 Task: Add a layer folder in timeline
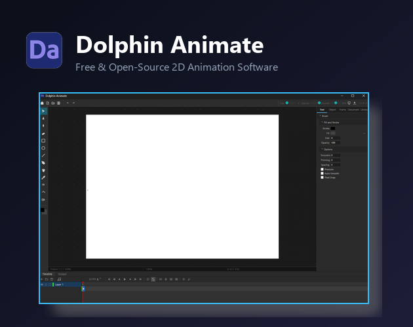(x=47, y=279)
